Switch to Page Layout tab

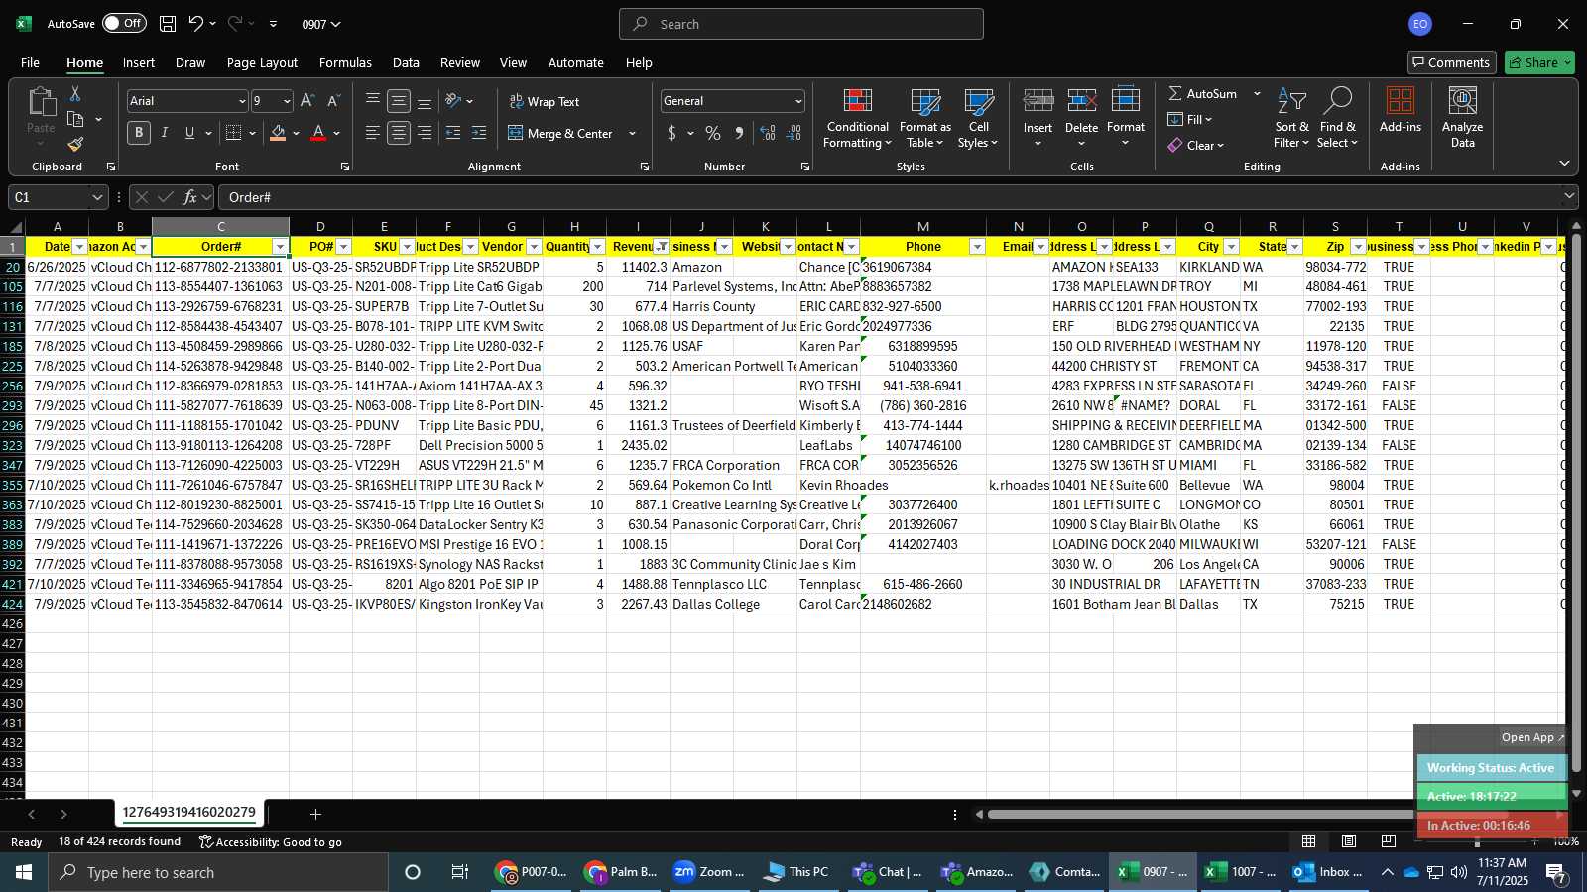[x=262, y=62]
